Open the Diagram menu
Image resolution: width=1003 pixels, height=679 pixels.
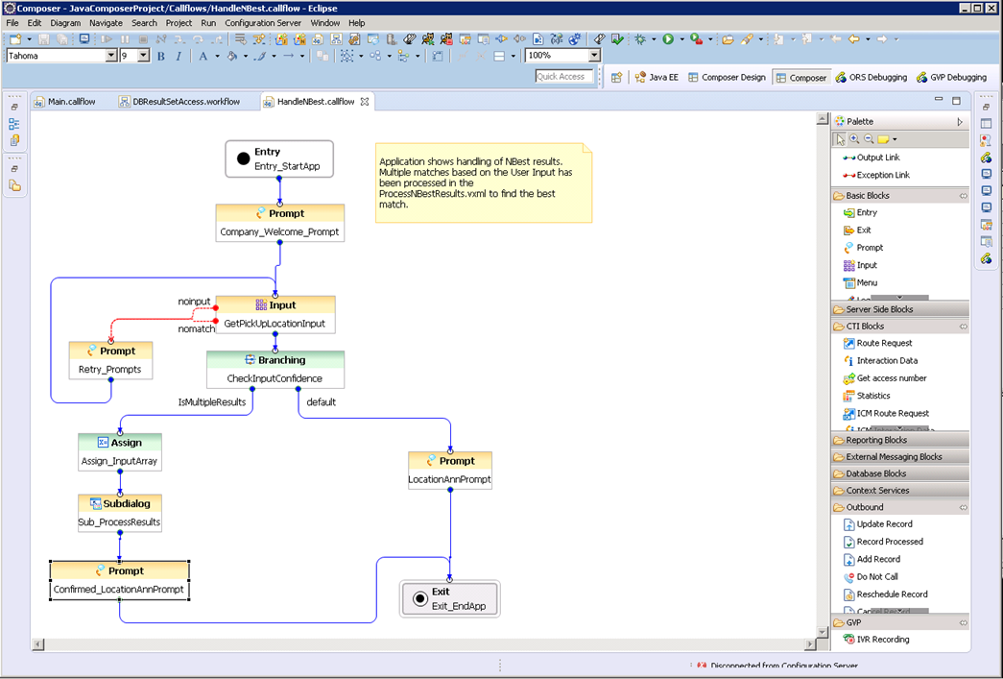(65, 22)
